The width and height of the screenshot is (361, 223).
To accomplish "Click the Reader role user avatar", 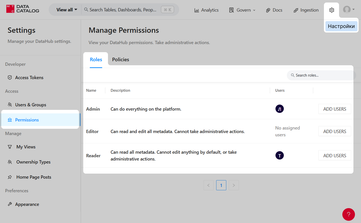I will [280, 155].
